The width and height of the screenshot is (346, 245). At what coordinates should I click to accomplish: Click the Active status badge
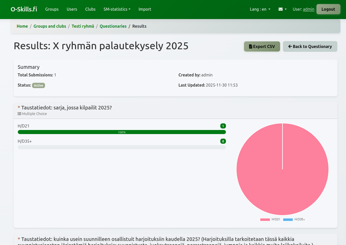(x=38, y=85)
